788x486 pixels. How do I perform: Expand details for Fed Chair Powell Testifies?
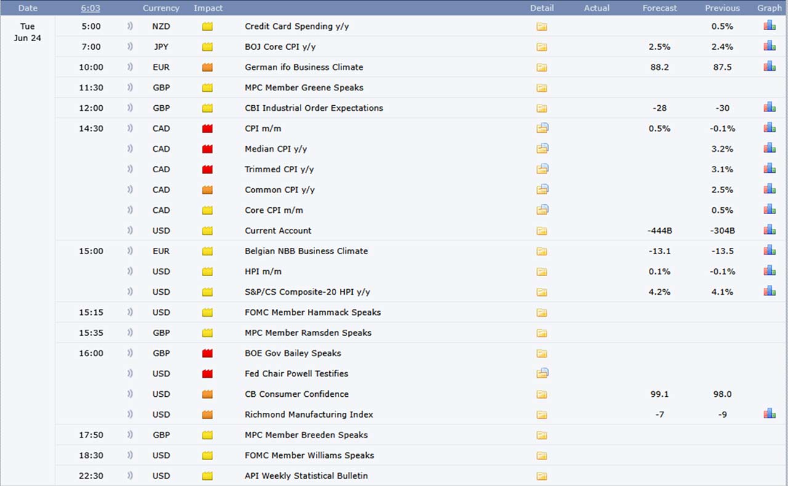click(x=542, y=373)
